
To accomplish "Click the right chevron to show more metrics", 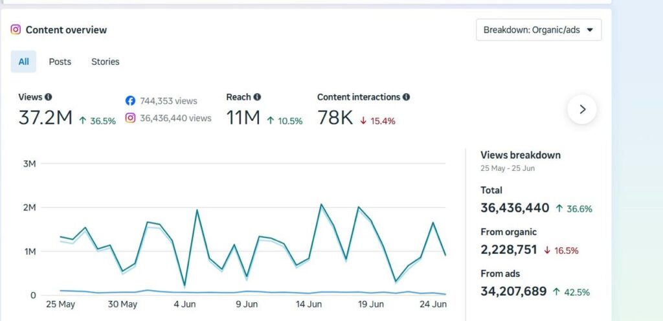I will 582,109.
